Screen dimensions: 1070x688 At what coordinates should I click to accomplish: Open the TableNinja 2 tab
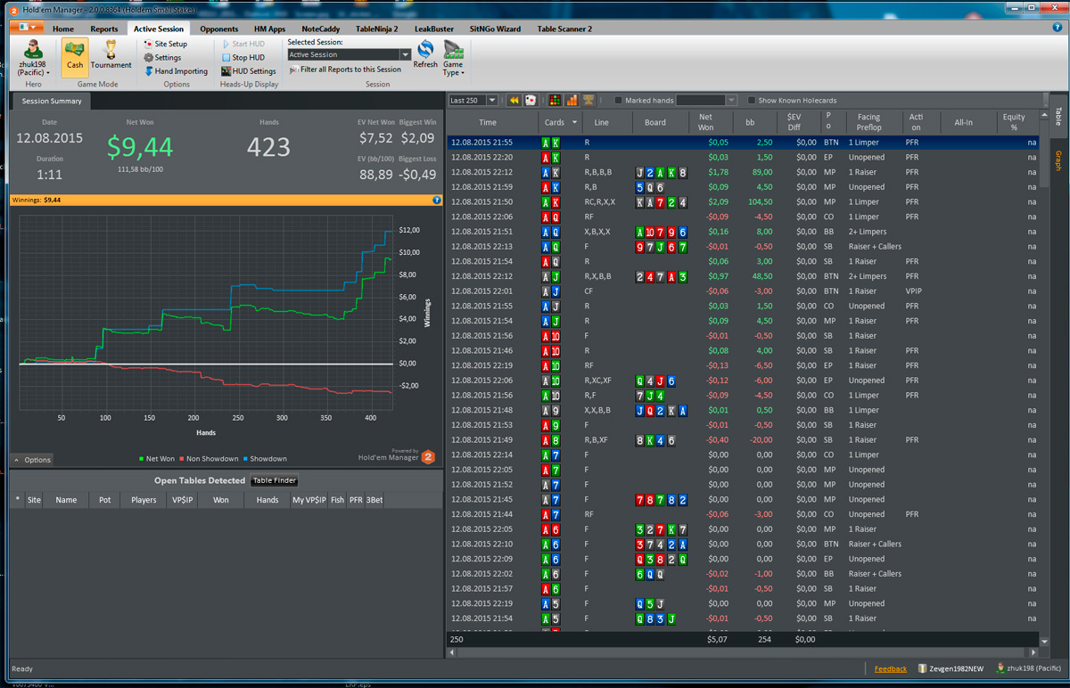coord(376,29)
